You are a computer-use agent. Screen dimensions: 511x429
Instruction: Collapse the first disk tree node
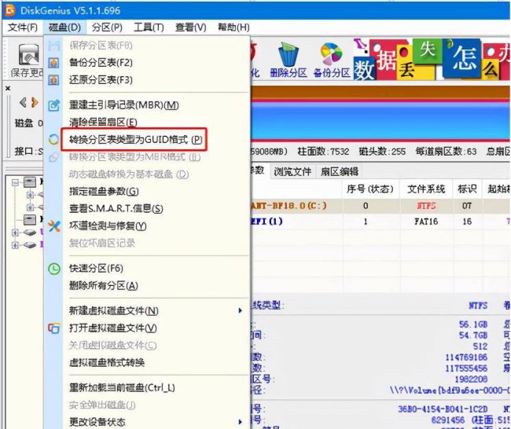[15, 182]
